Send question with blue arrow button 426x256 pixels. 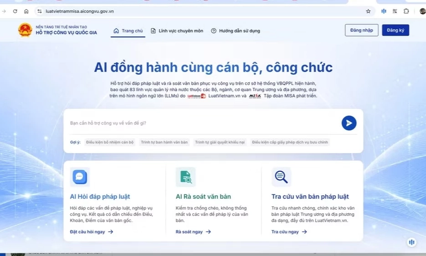point(349,123)
